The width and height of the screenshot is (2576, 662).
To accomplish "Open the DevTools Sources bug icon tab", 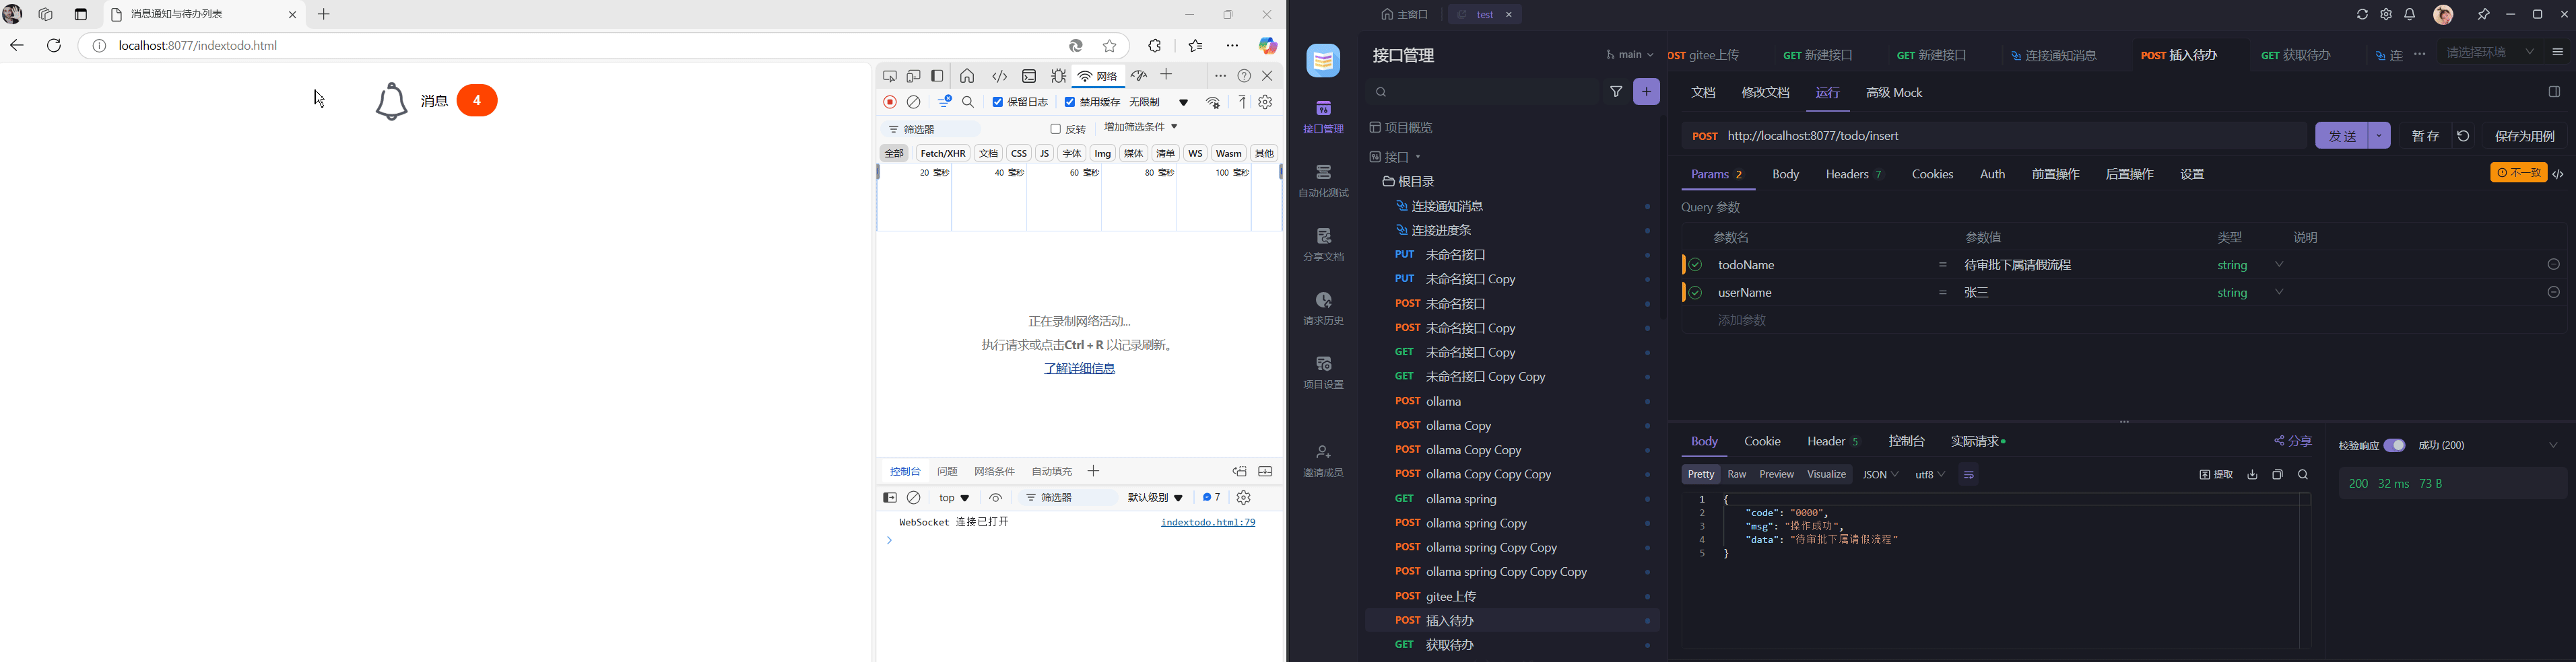I will 1058,76.
